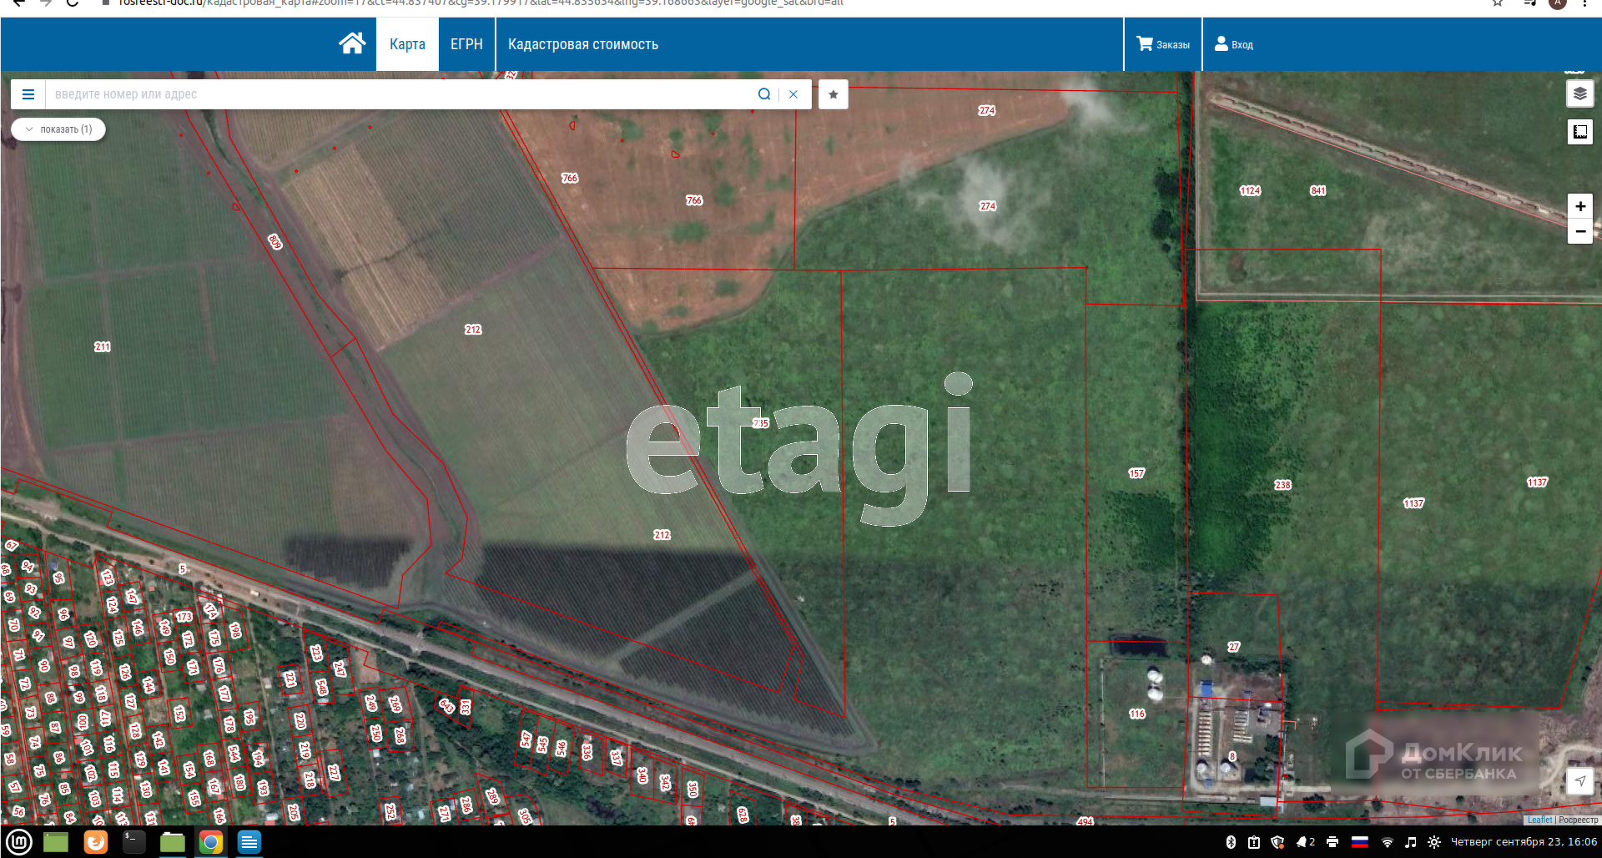Click the magnifier search icon
1602x858 pixels.
[x=764, y=94]
